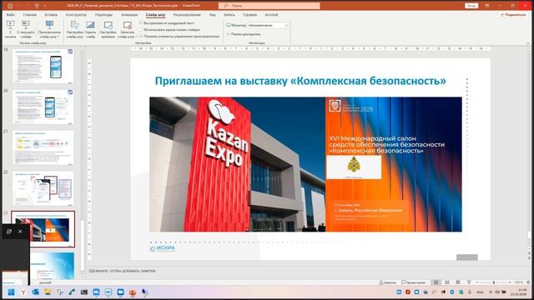The height and width of the screenshot is (300, 534).
Task: Switch to the Конструктор tab
Action: (x=76, y=15)
